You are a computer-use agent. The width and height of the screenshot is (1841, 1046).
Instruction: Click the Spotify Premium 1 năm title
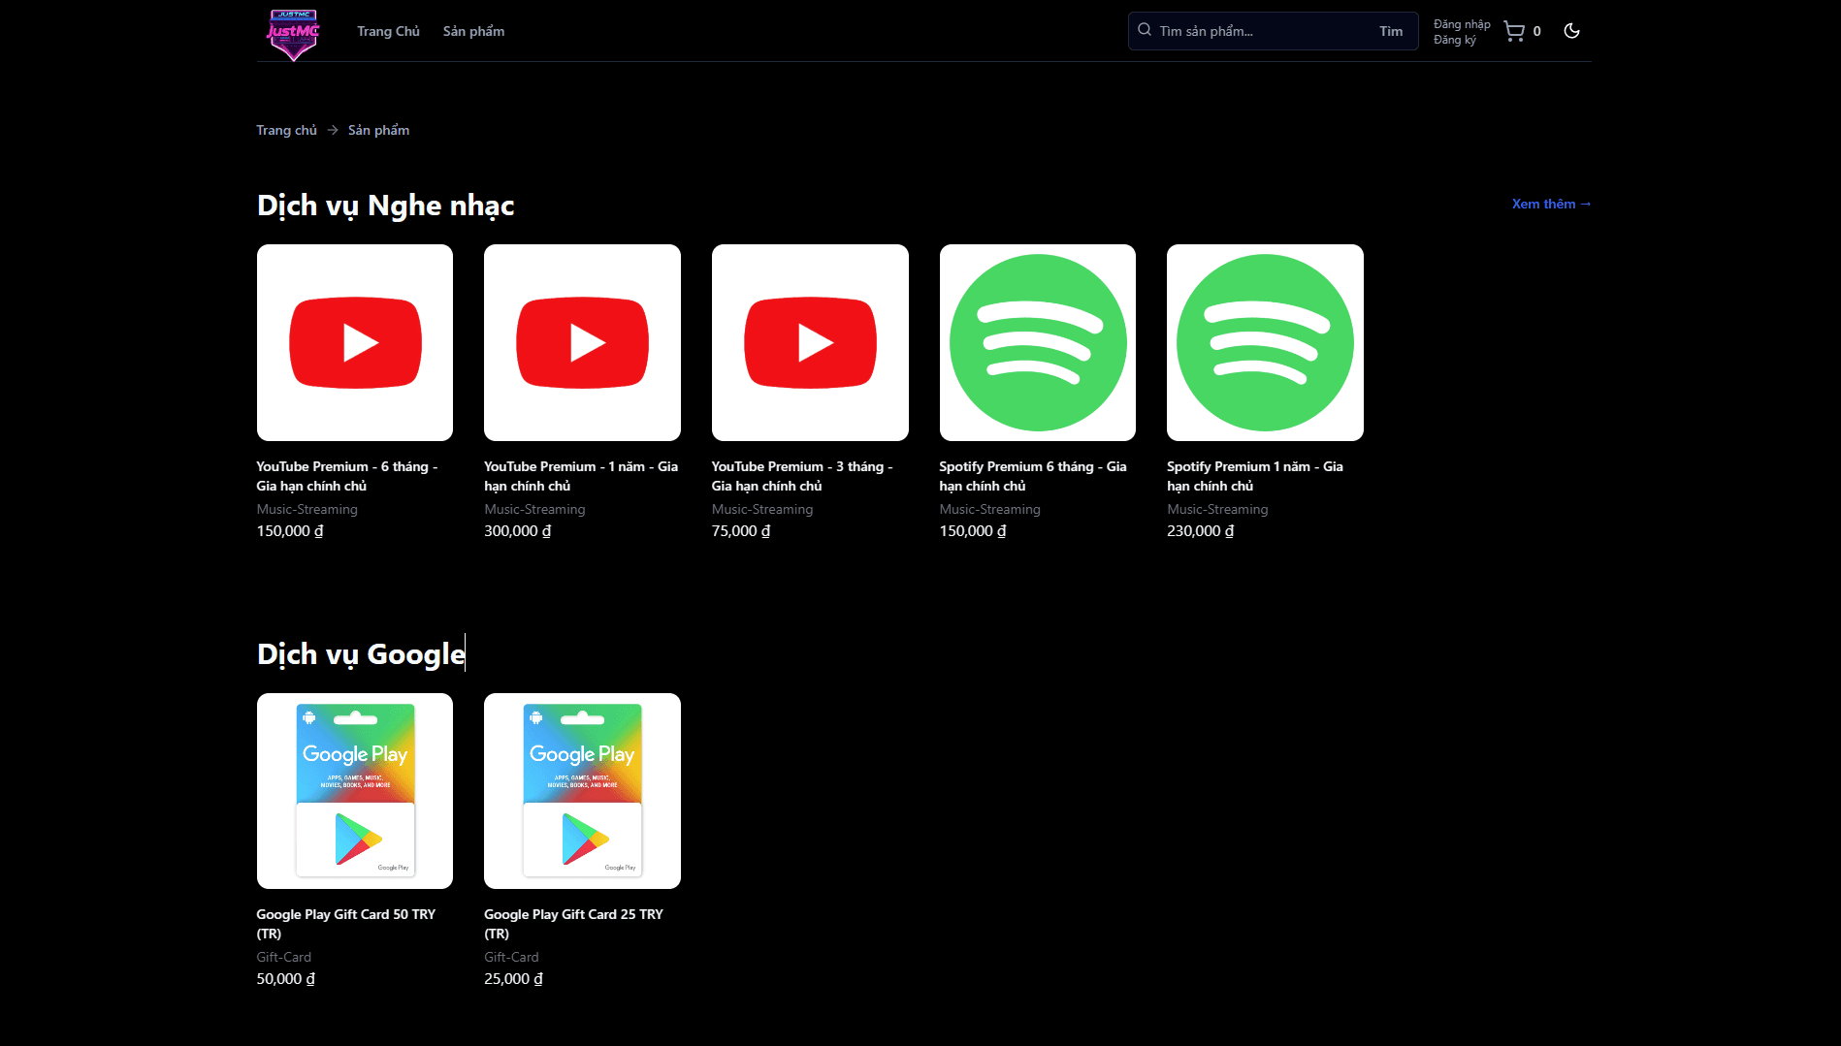coord(1255,476)
